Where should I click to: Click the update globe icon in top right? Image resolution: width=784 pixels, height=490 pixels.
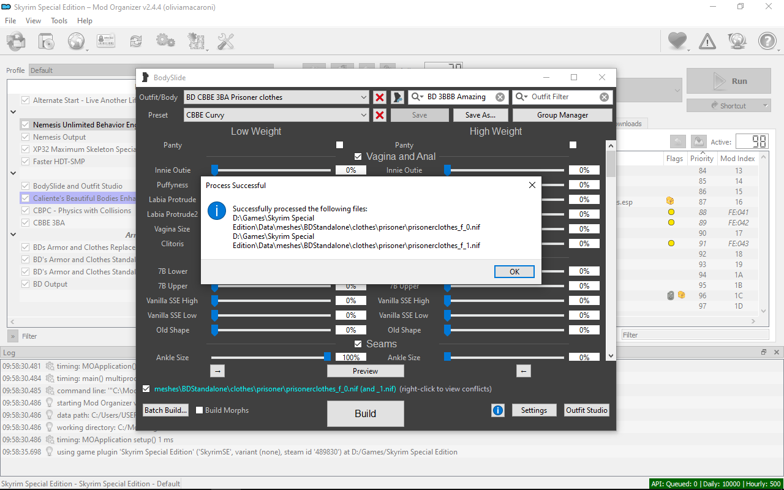(737, 41)
